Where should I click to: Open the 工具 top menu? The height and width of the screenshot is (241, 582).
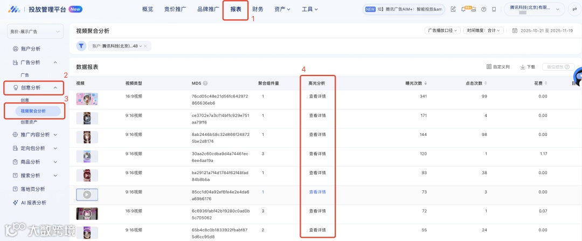(x=310, y=9)
